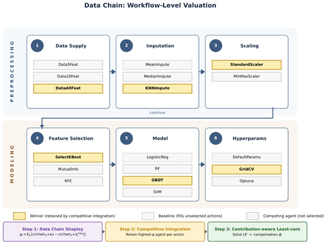
Task: Select the Optuna hyperparams option
Action: tap(247, 181)
